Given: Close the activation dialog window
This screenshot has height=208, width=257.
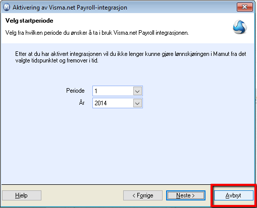Looking at the screenshot, I should [245, 7].
